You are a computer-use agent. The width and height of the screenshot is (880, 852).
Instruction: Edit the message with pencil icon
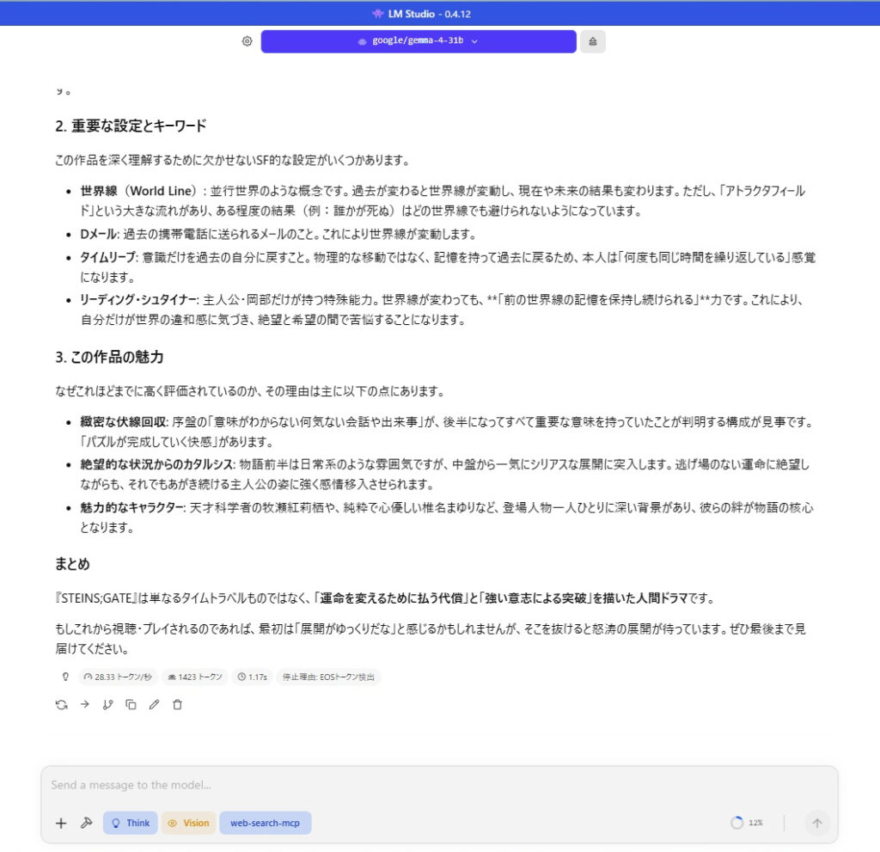(155, 704)
